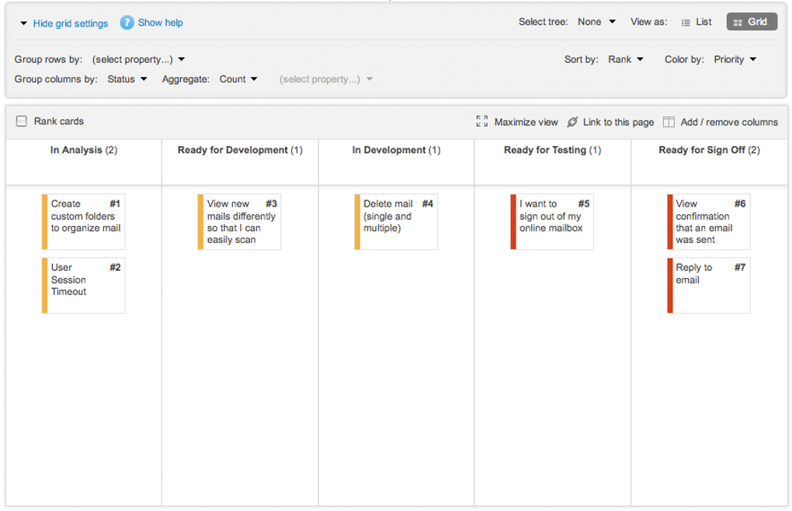Switch to List view
792x511 pixels.
696,22
